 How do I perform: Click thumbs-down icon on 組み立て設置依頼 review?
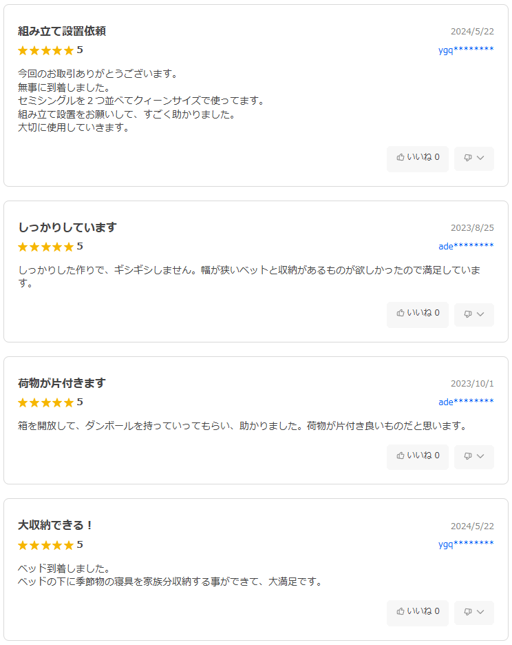point(468,158)
